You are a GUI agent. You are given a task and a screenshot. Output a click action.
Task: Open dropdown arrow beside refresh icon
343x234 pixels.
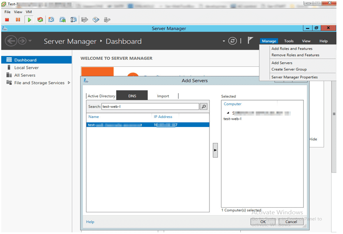[224, 41]
